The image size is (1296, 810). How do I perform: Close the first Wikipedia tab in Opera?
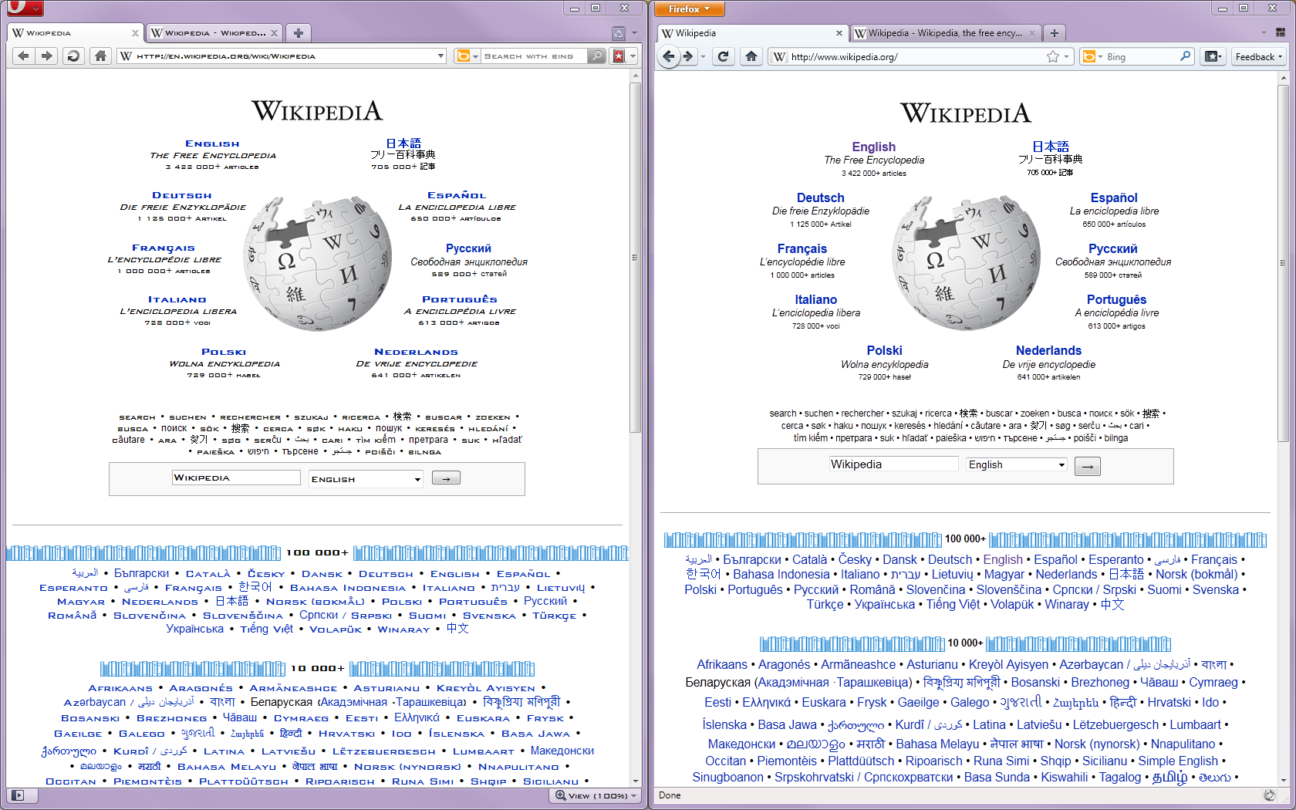(135, 33)
